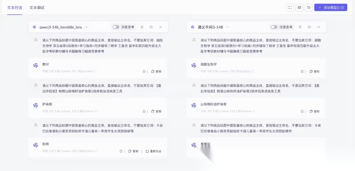Click the user avatar of left panel's 卡皮巴拉 prompt
The image size is (355, 171).
(36, 125)
